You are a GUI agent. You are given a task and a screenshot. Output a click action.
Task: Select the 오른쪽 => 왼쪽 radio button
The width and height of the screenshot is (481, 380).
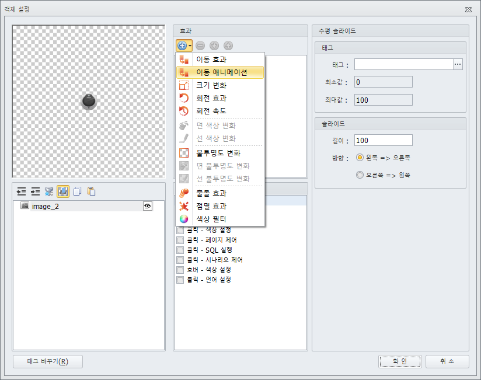click(360, 175)
